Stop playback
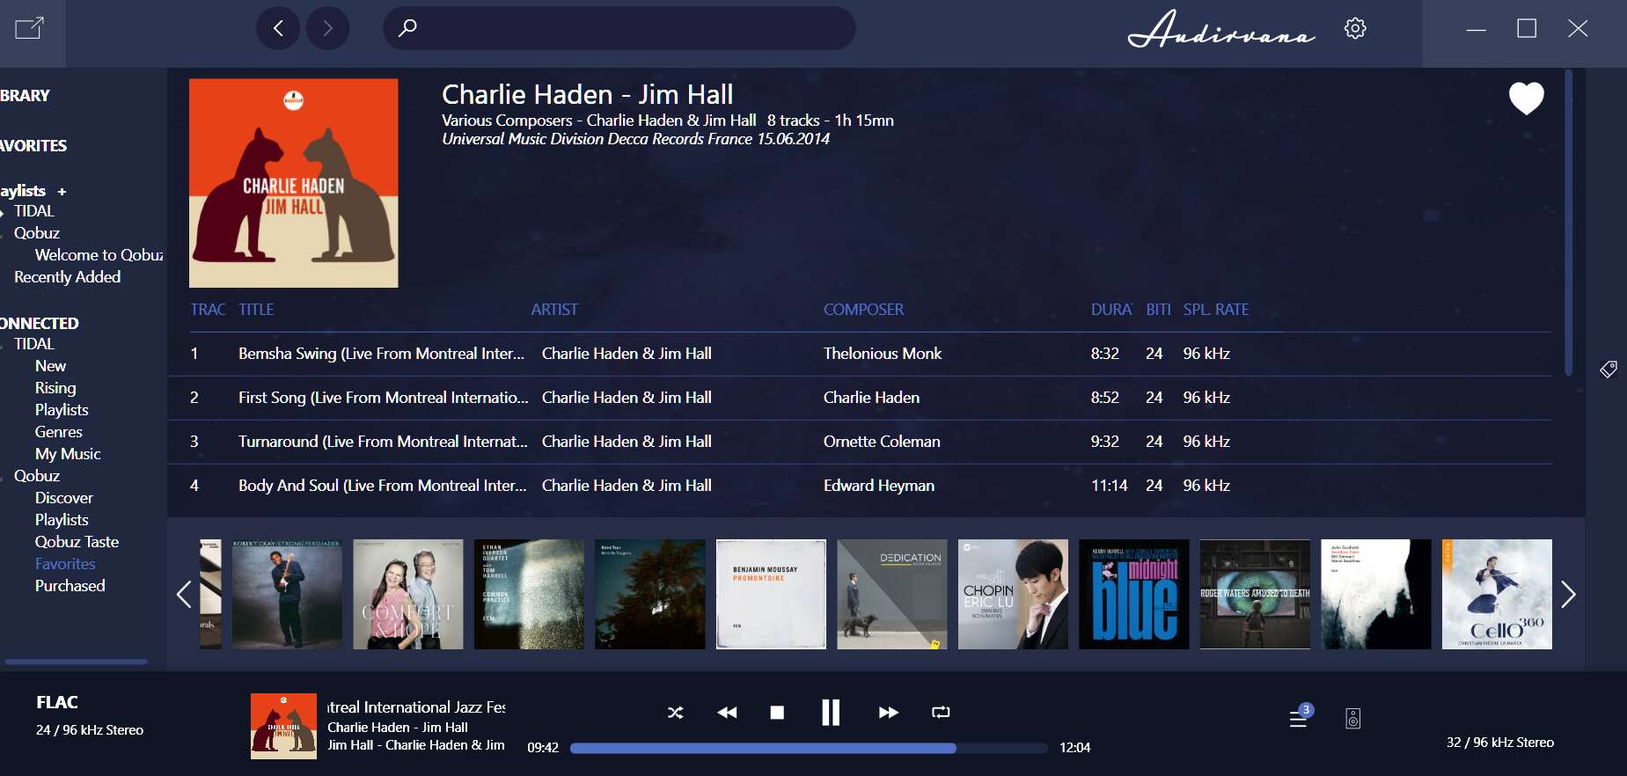 [x=777, y=713]
